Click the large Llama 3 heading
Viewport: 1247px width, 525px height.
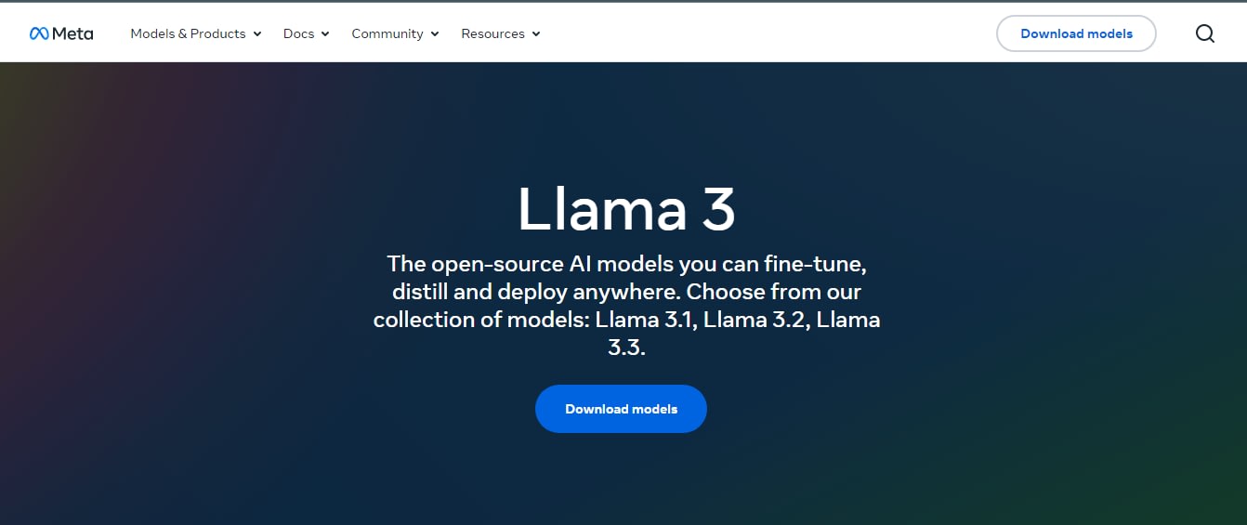(x=625, y=210)
